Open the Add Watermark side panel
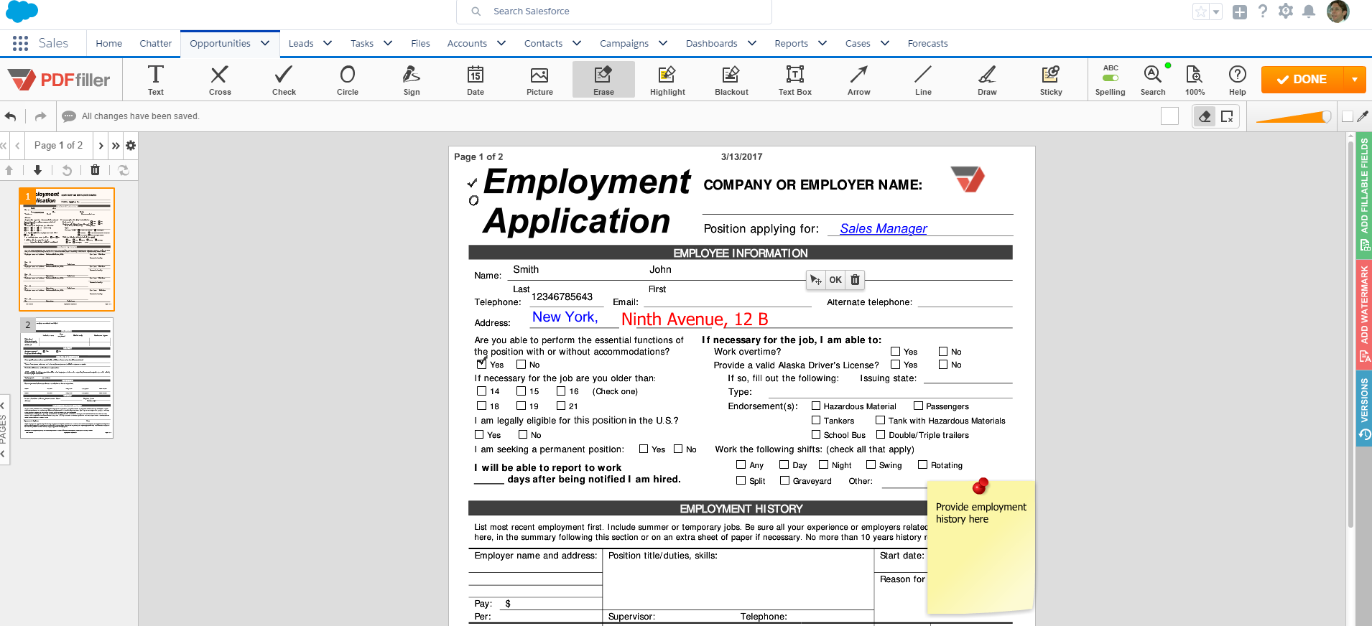 click(x=1364, y=314)
